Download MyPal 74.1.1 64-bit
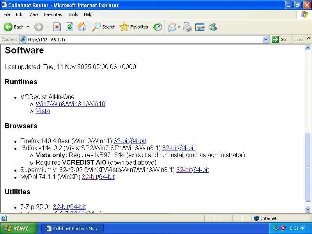Image resolution: width=312 pixels, height=234 pixels. pyautogui.click(x=107, y=177)
